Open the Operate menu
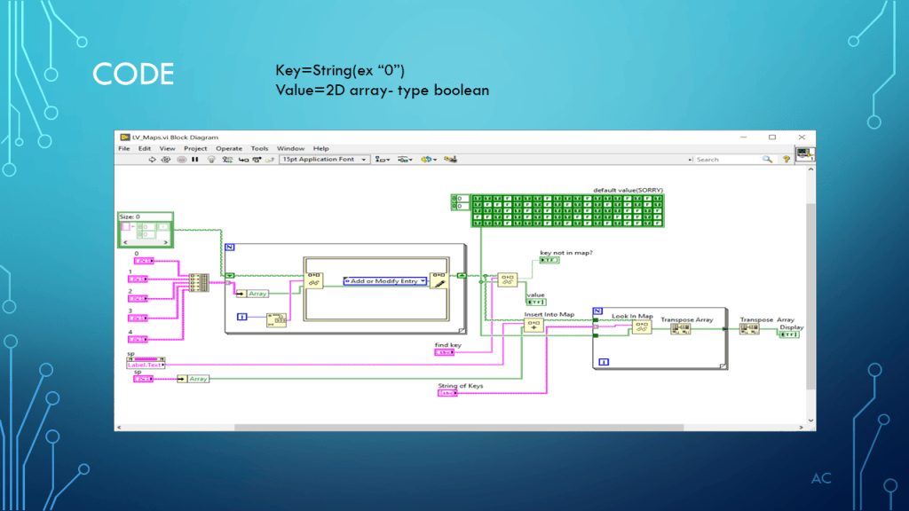The height and width of the screenshot is (511, 909). (x=229, y=148)
